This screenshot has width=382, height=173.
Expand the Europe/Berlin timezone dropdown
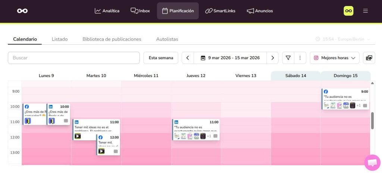click(343, 39)
